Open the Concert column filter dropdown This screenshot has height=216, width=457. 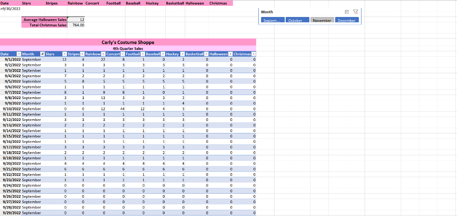tap(123, 54)
